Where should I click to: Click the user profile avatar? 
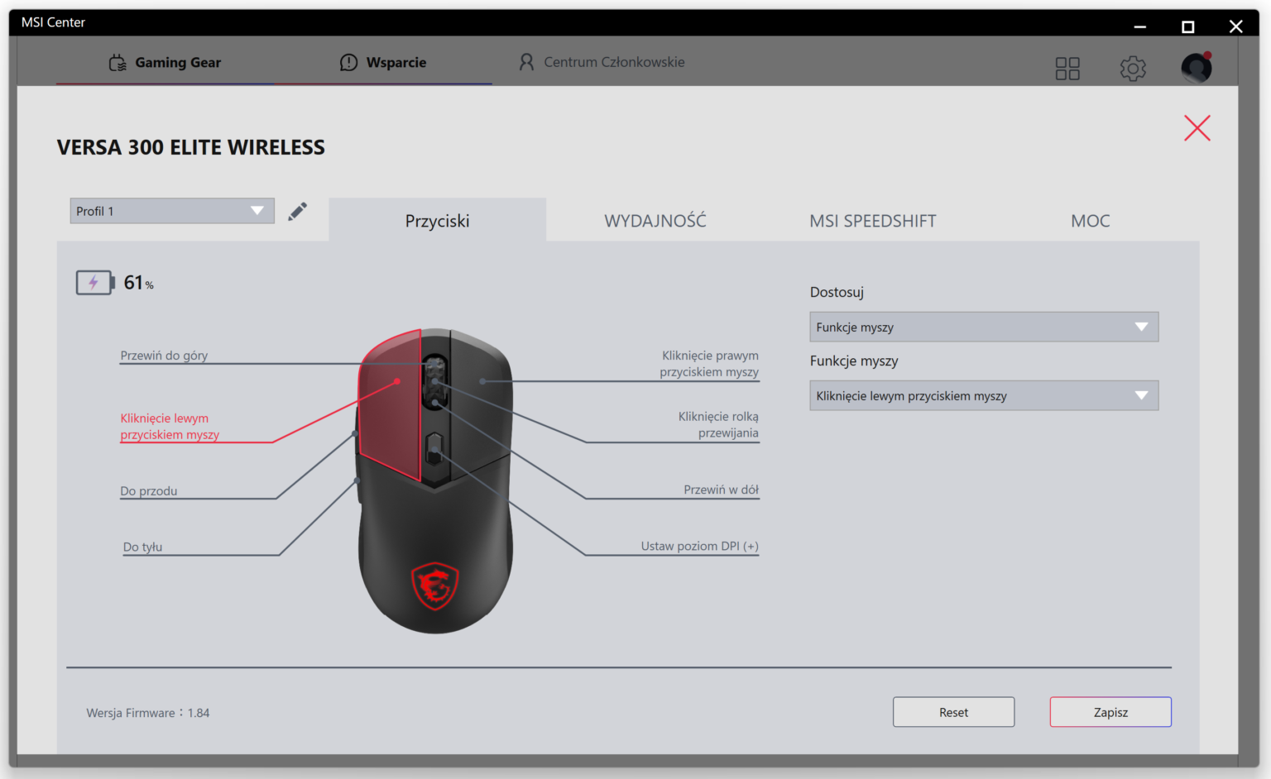(1196, 68)
